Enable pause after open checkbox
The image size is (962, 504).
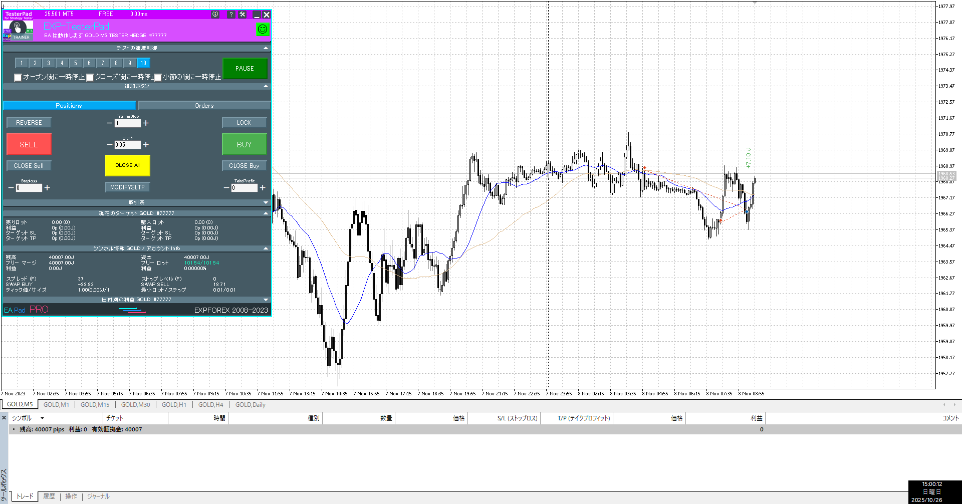point(18,77)
